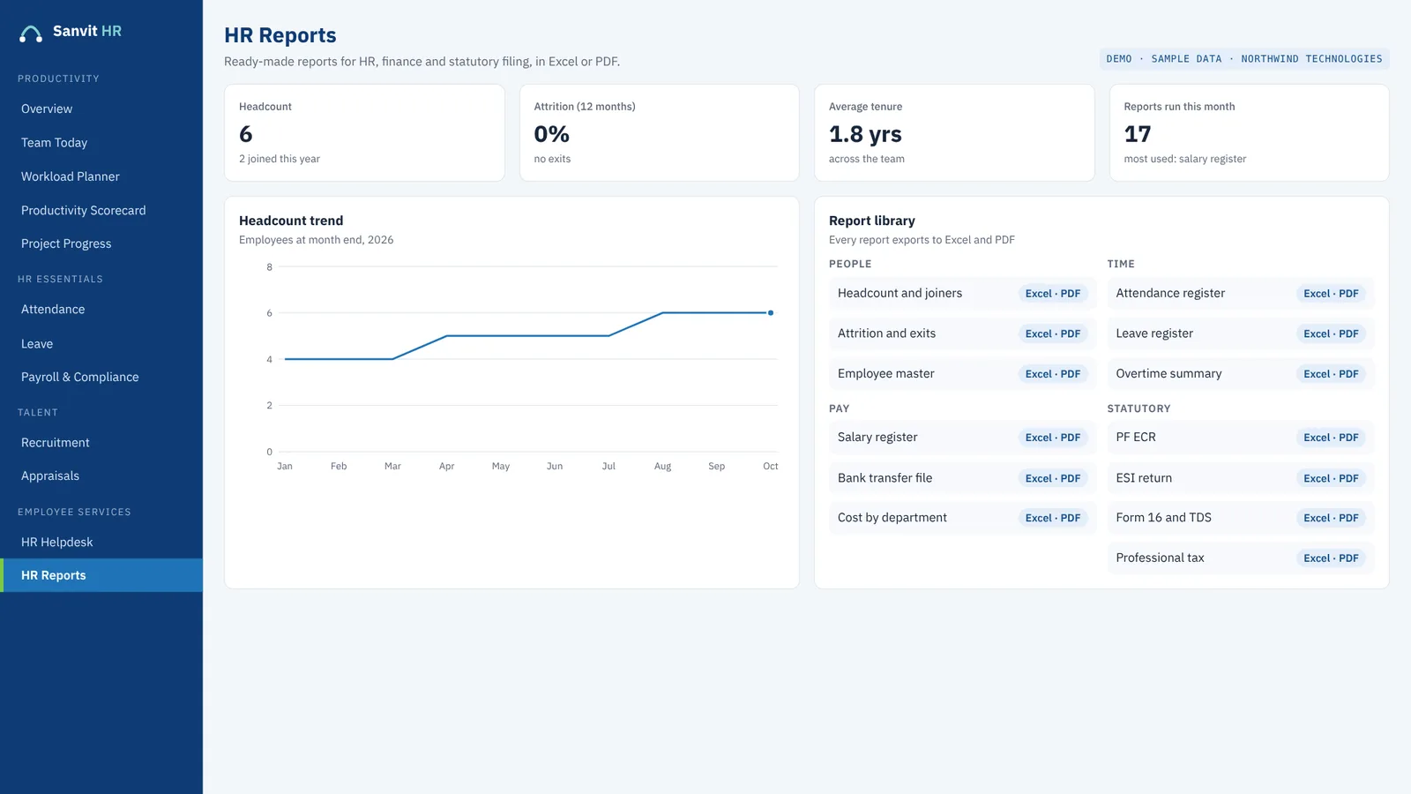Click the '2 joined this year' text
The height and width of the screenshot is (794, 1411).
[280, 159]
